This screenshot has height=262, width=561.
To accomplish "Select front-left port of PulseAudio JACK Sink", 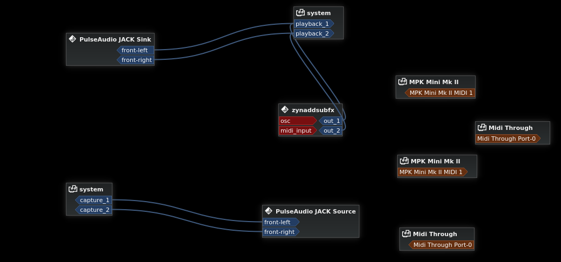I will tap(135, 50).
